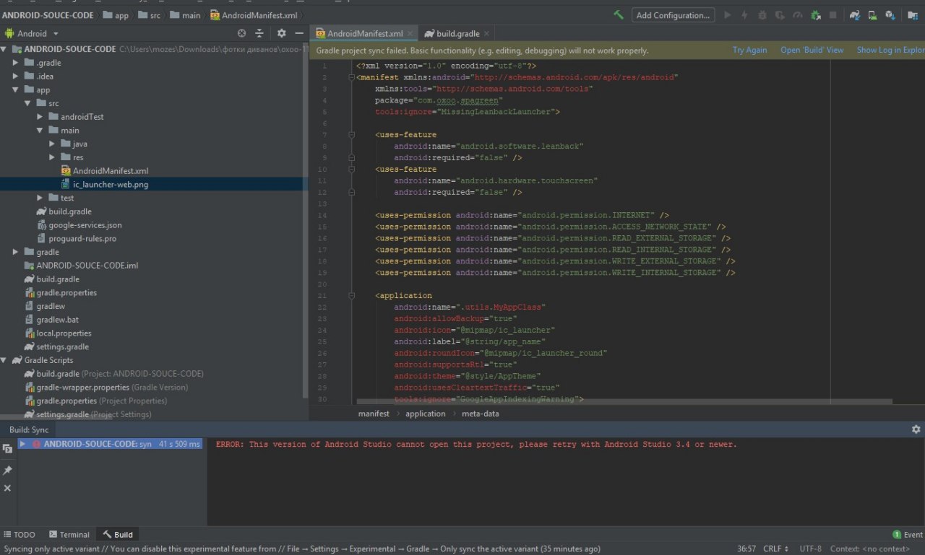This screenshot has width=925, height=555.
Task: Click Scroll from Source target icon
Action: point(242,33)
